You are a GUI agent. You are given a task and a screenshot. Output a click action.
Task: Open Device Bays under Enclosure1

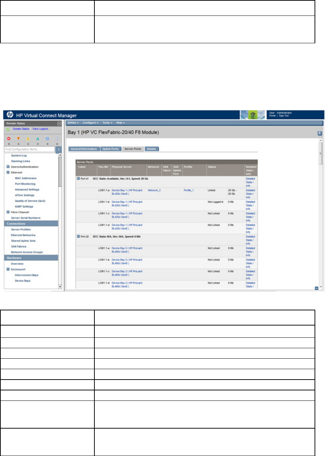(22, 281)
